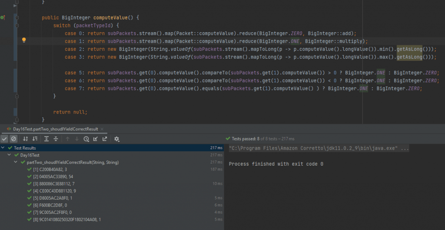Collapse the Day16Test tree node
The image size is (445, 230).
click(10, 155)
